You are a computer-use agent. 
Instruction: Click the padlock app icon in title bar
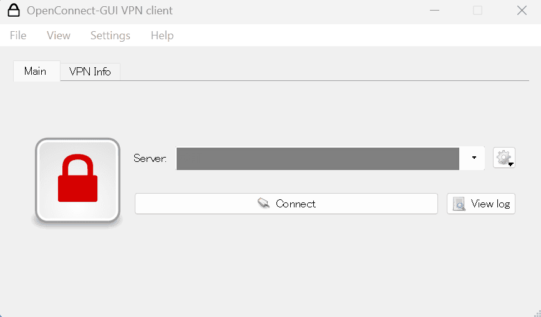coord(14,11)
